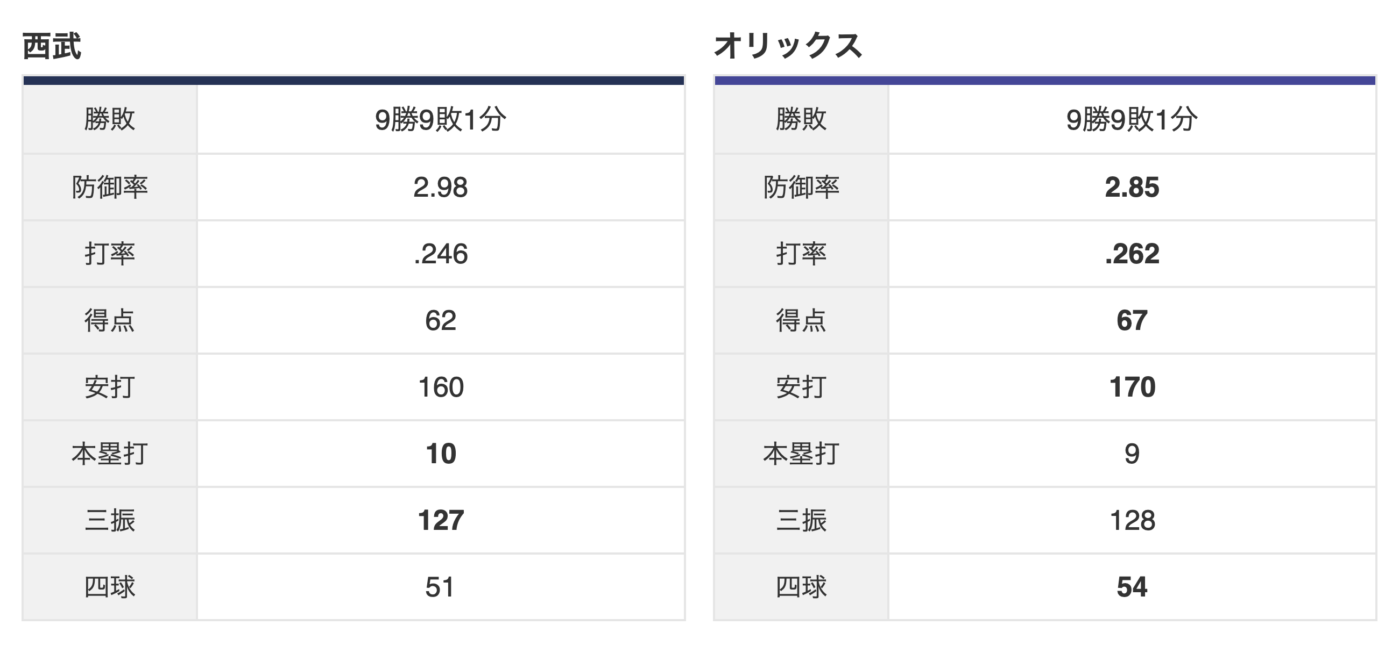Click the 防御率 label in Seibu table
The height and width of the screenshot is (661, 1399).
pyautogui.click(x=110, y=188)
